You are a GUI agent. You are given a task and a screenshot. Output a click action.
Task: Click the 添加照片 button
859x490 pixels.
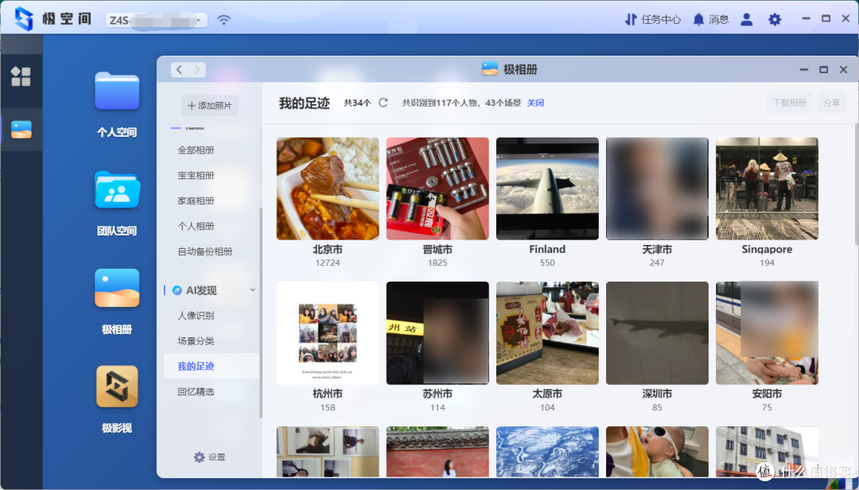210,105
